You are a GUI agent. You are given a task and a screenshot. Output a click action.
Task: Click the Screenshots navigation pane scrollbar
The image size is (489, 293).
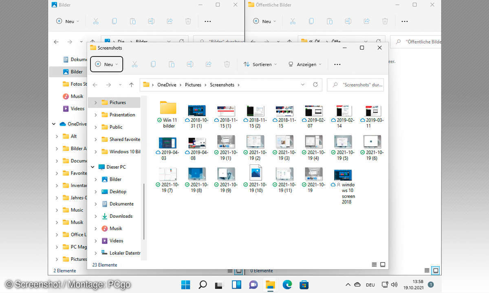144,212
